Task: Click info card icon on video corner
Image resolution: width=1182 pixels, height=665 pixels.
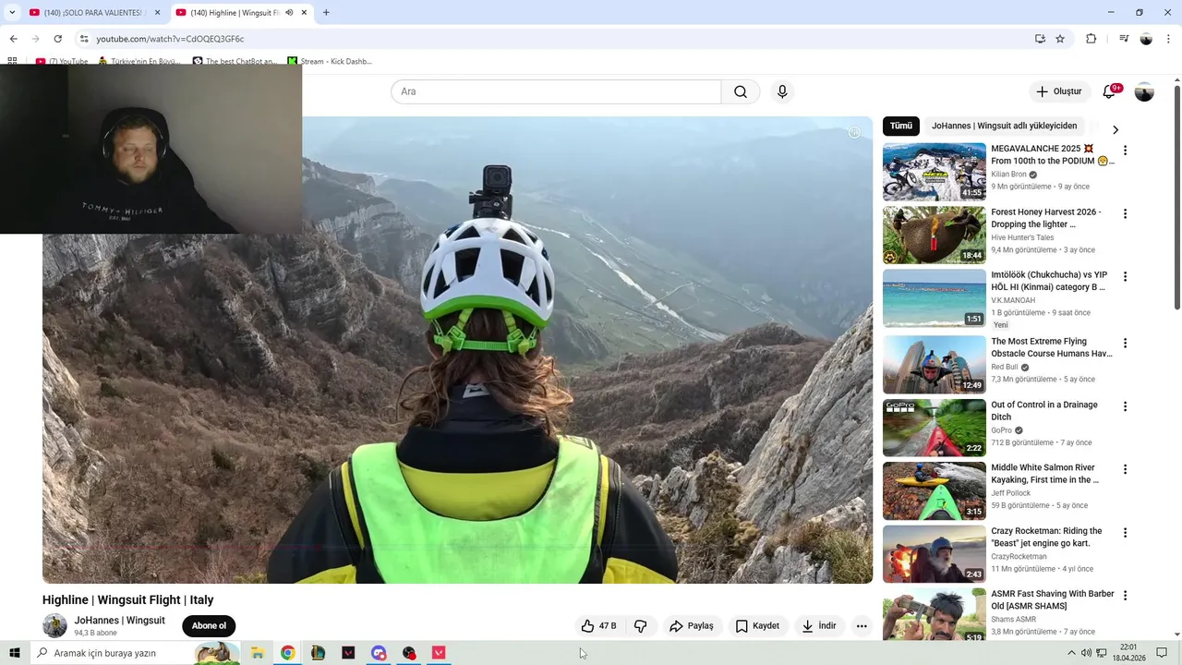Action: pos(854,133)
